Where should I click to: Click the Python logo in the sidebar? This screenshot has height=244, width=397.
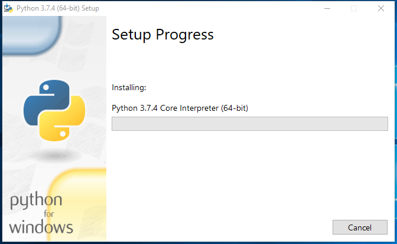(x=54, y=110)
